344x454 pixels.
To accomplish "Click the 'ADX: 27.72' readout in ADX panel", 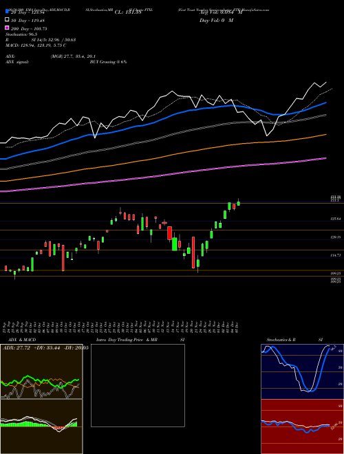I will click(17, 348).
